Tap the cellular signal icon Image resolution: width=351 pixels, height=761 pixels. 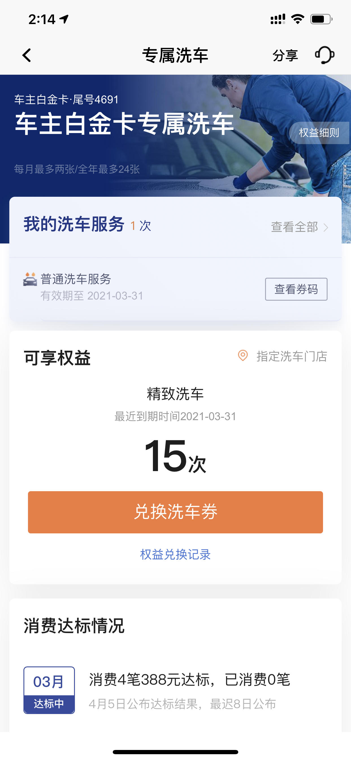(x=278, y=19)
